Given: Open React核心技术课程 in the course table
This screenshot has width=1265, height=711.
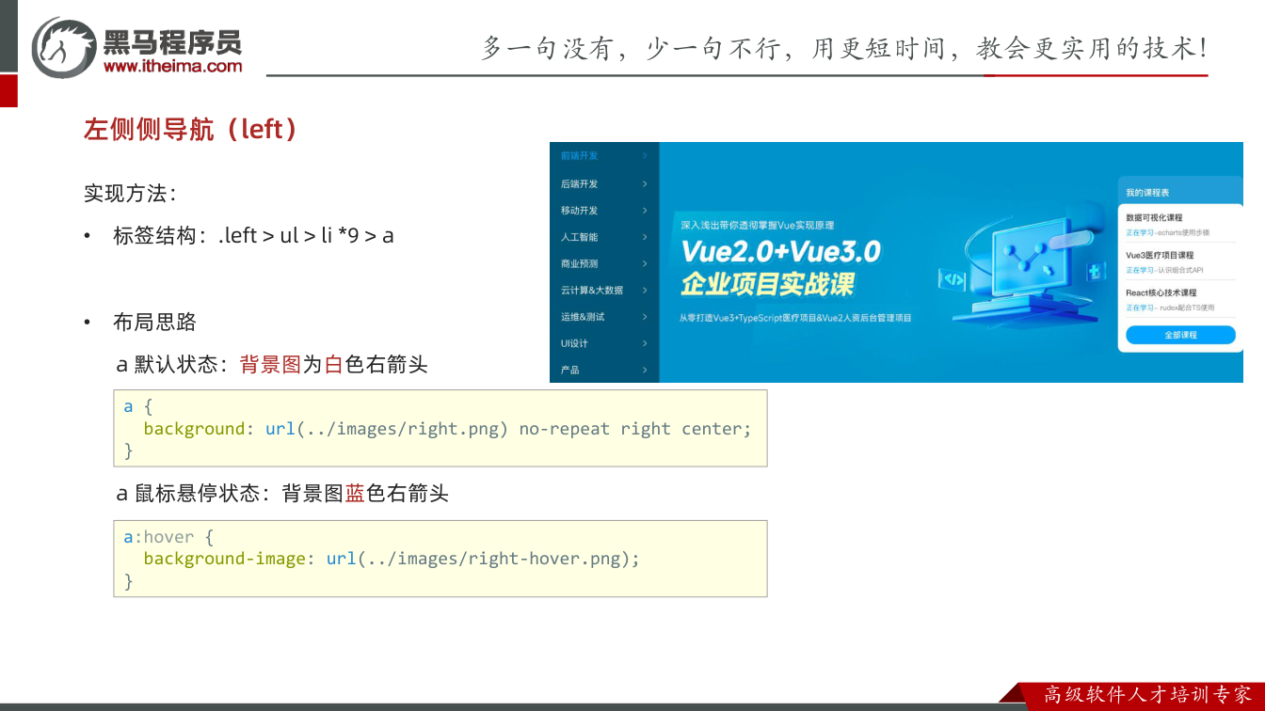Looking at the screenshot, I should tap(1161, 292).
